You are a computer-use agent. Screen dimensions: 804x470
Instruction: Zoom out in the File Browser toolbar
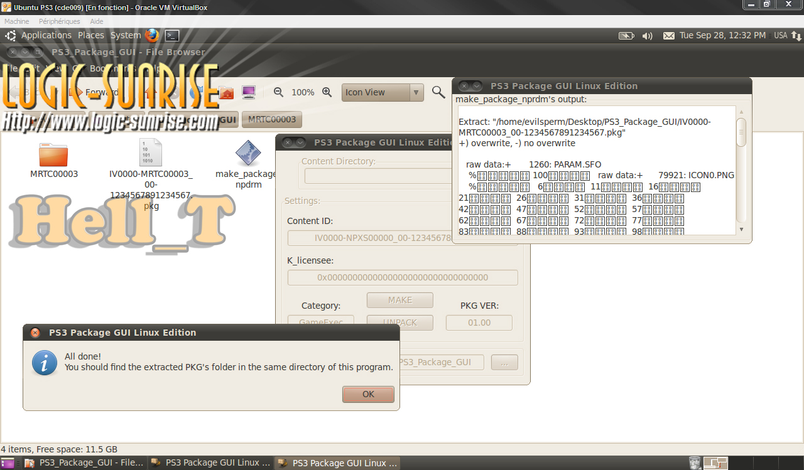279,92
